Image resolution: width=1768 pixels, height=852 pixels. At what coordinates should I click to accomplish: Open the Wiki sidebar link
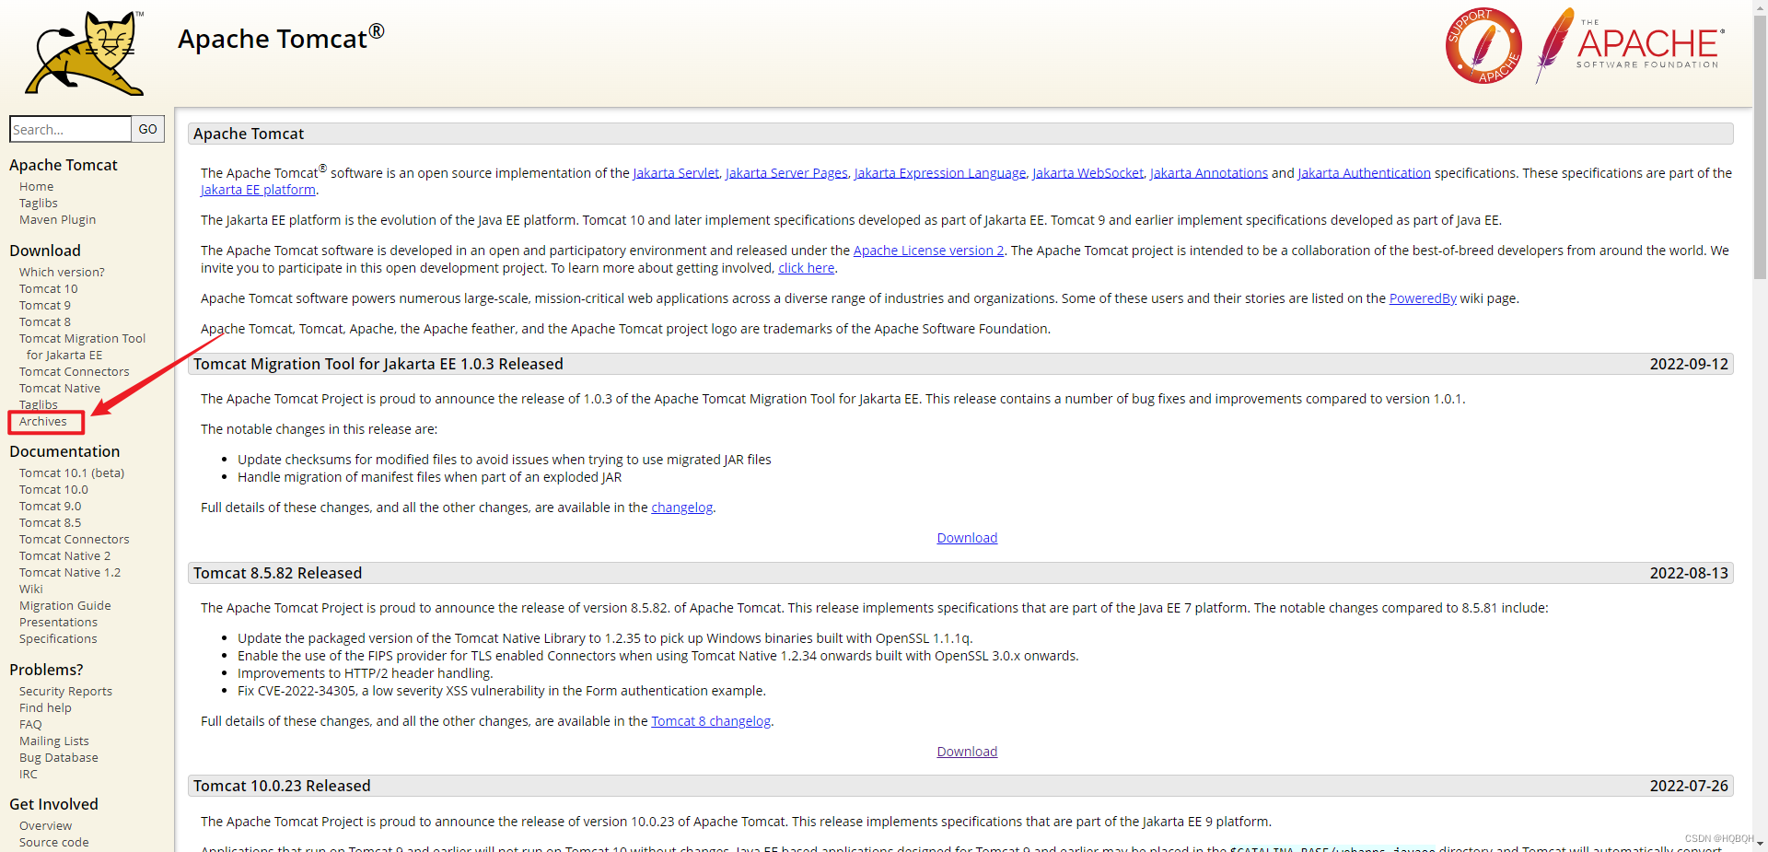[x=31, y=589]
